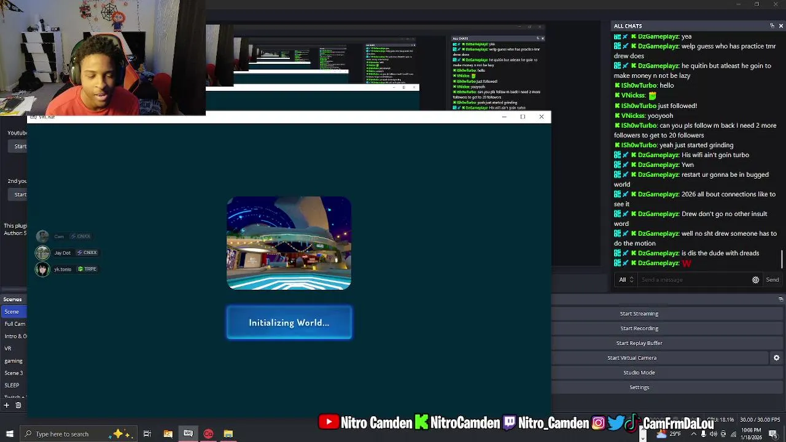786x442 pixels.
Task: Switch to the gaming scene
Action: [14, 361]
